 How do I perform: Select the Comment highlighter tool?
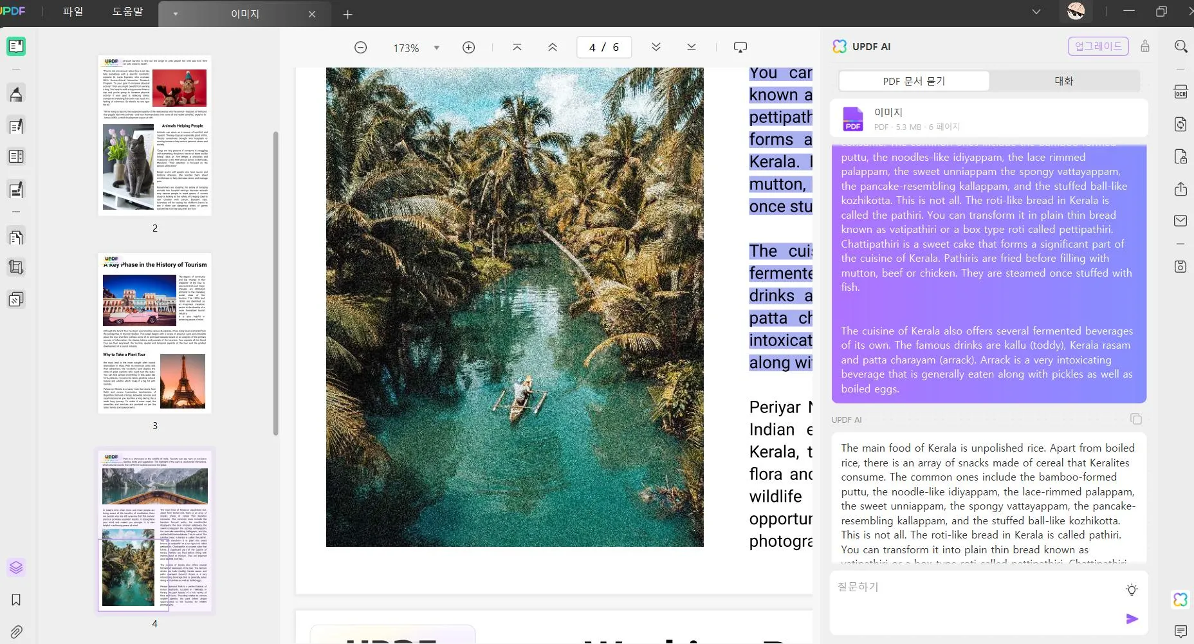(x=16, y=94)
